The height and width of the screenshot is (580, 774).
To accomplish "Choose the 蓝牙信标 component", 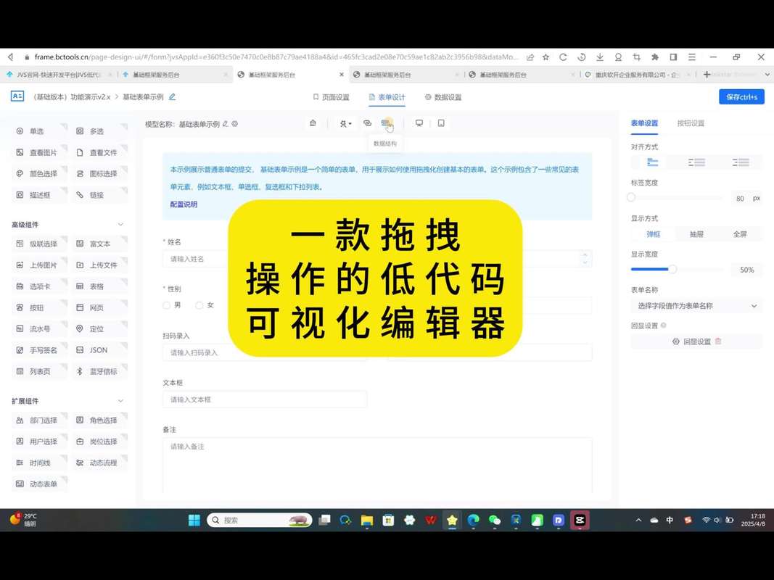I will tap(99, 371).
